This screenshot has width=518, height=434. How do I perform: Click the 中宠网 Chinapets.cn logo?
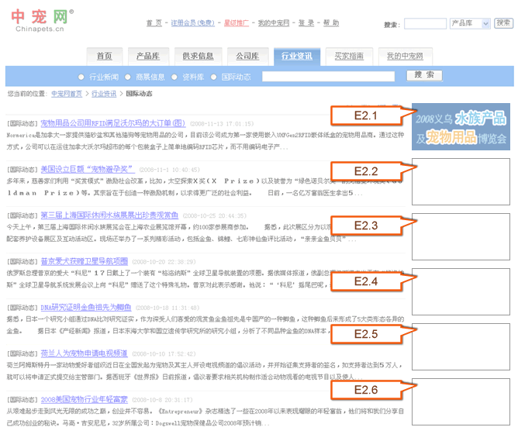[x=42, y=21]
